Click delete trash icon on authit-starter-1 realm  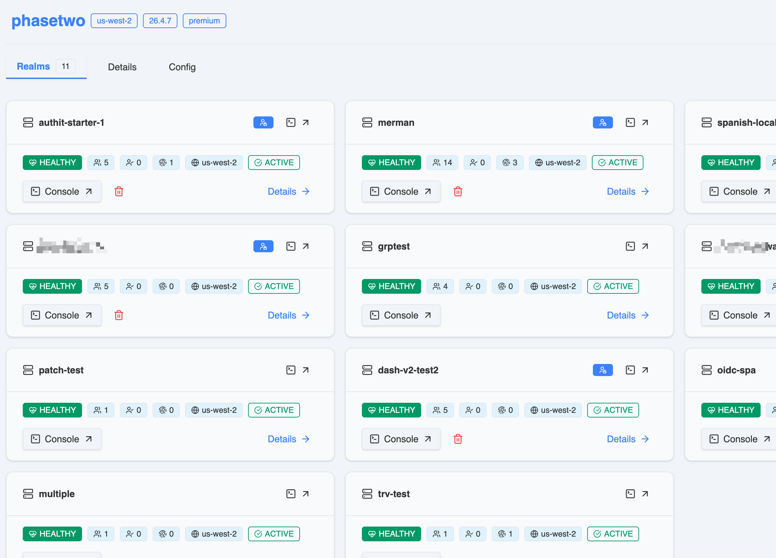click(119, 191)
